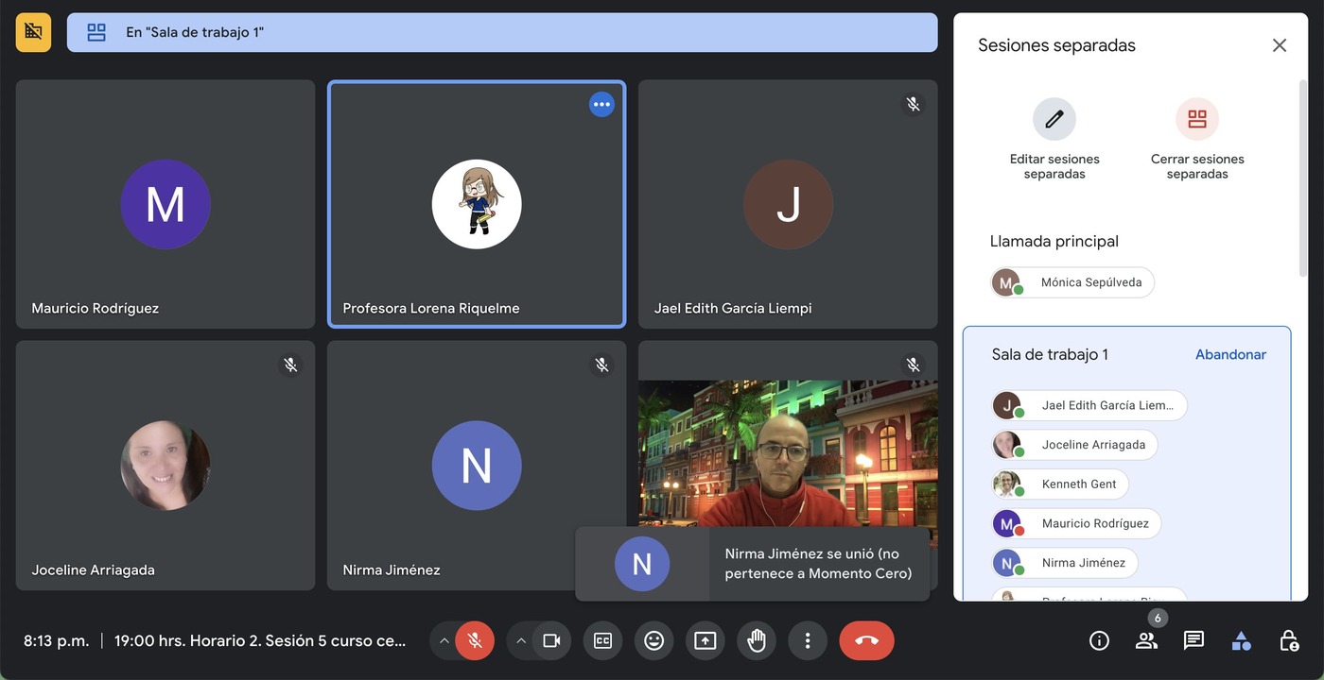Click the Nirma Jiménez se unió notification
The image size is (1324, 680).
coord(753,564)
